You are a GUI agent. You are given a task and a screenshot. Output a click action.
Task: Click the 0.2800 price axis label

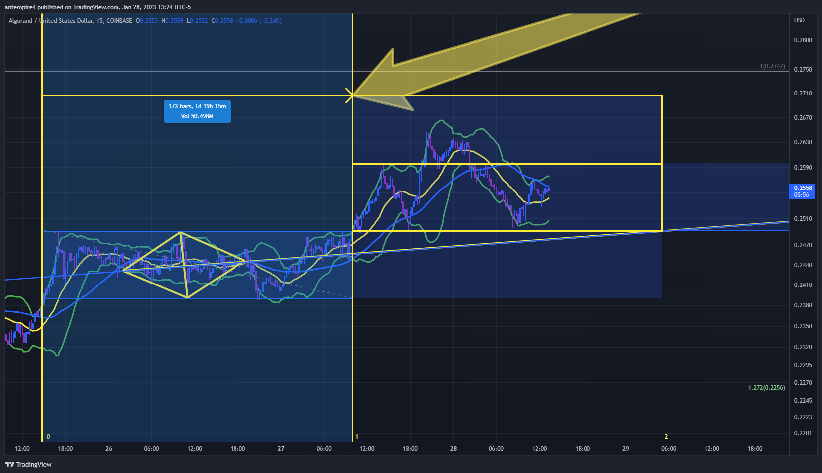click(x=803, y=40)
